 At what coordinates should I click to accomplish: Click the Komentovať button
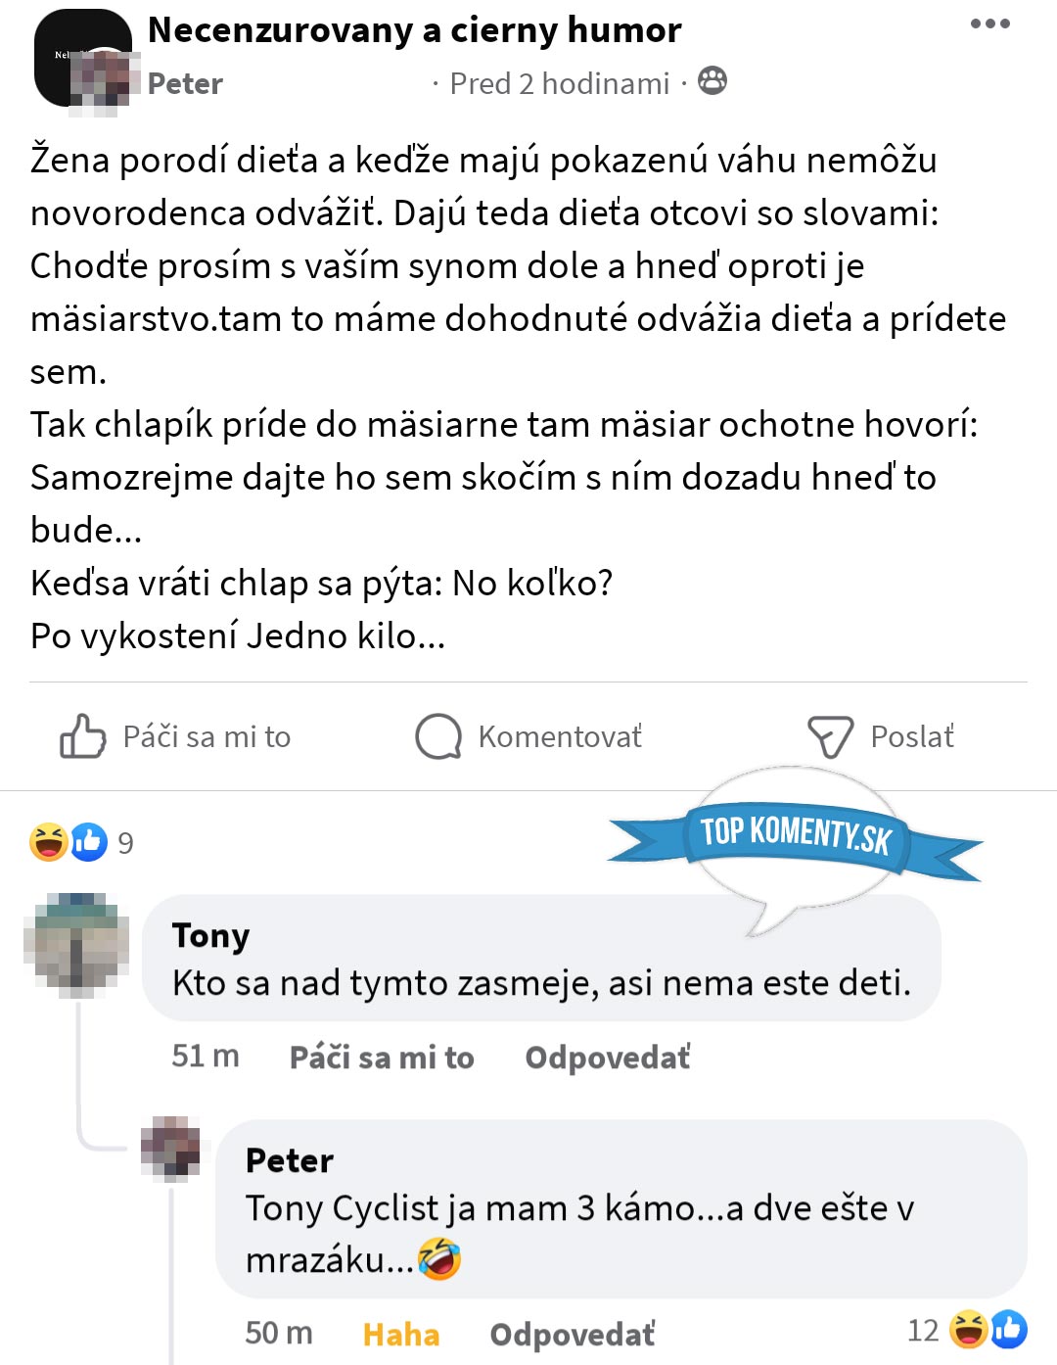560,736
